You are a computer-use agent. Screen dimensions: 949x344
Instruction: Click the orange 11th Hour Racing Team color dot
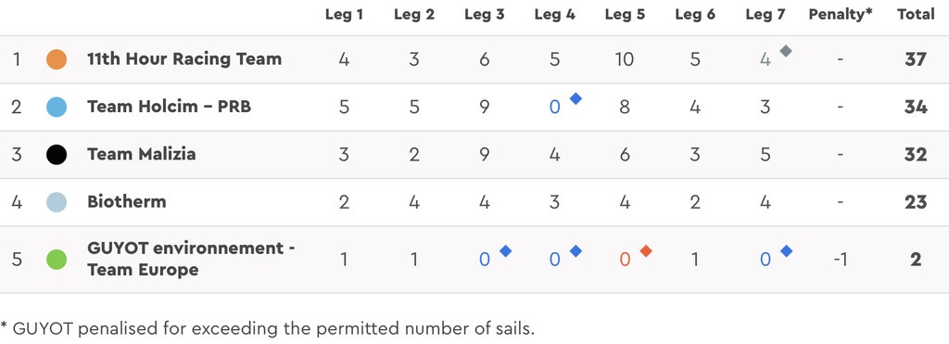coord(57,59)
